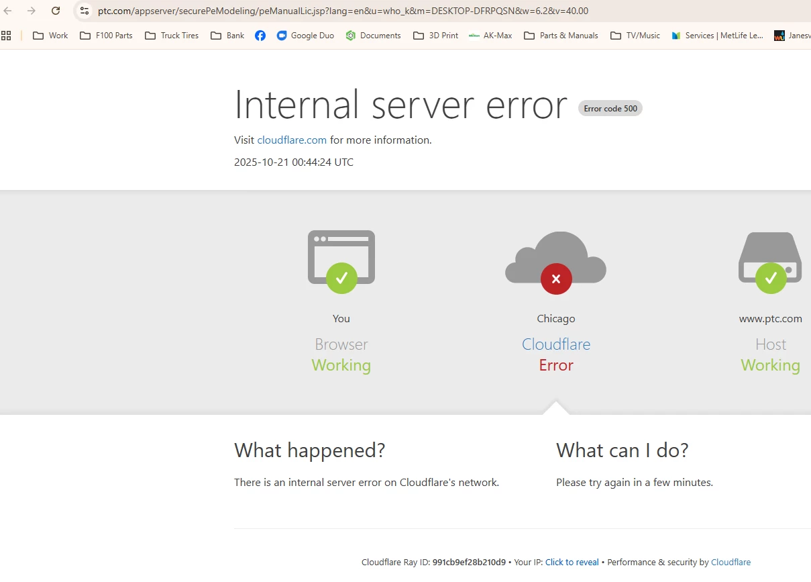The height and width of the screenshot is (582, 811).
Task: Click the www.ptc.com host label
Action: tap(771, 319)
